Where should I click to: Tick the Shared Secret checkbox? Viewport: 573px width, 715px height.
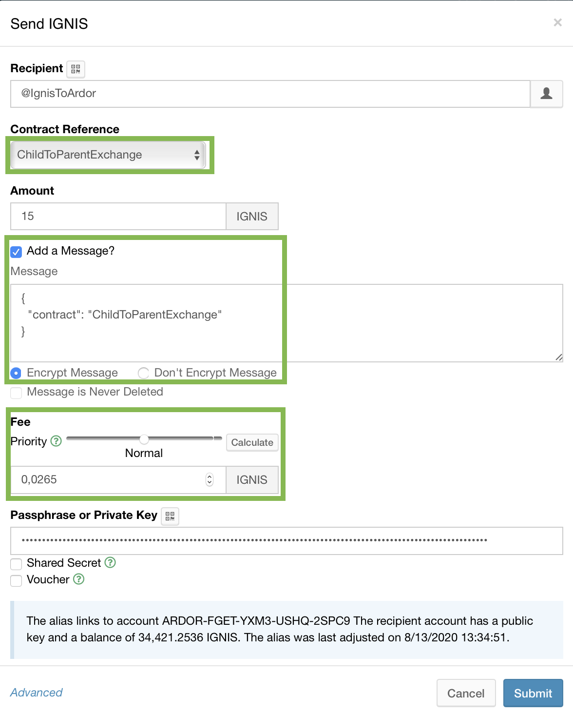[x=17, y=564]
